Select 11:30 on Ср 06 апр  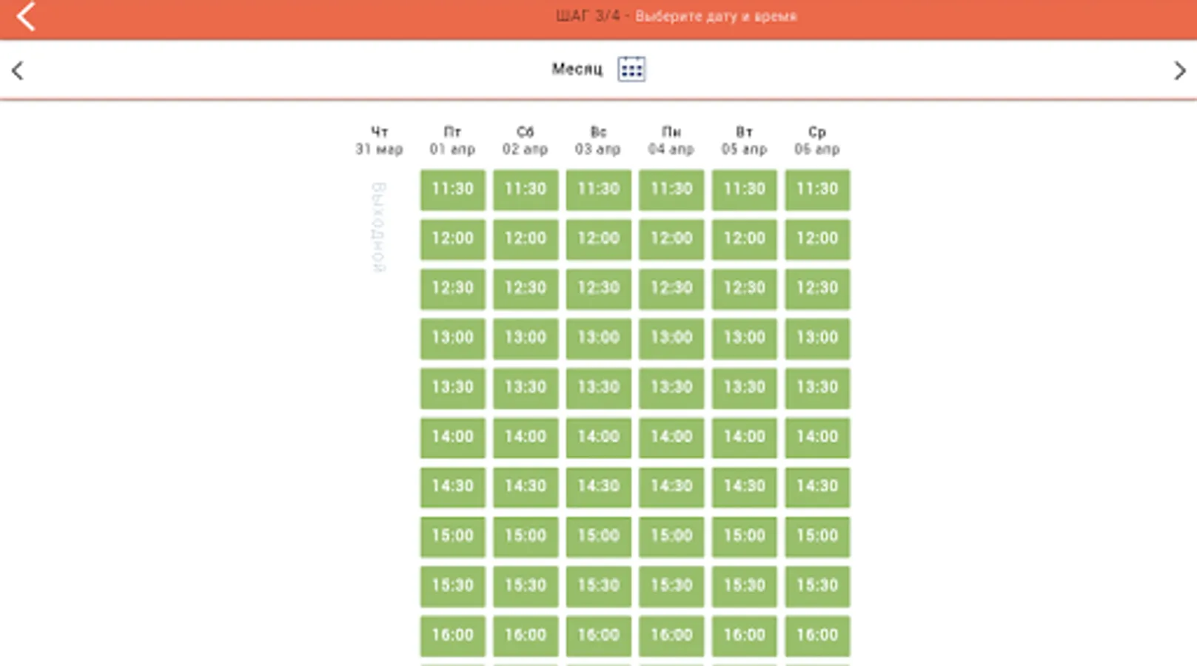817,189
